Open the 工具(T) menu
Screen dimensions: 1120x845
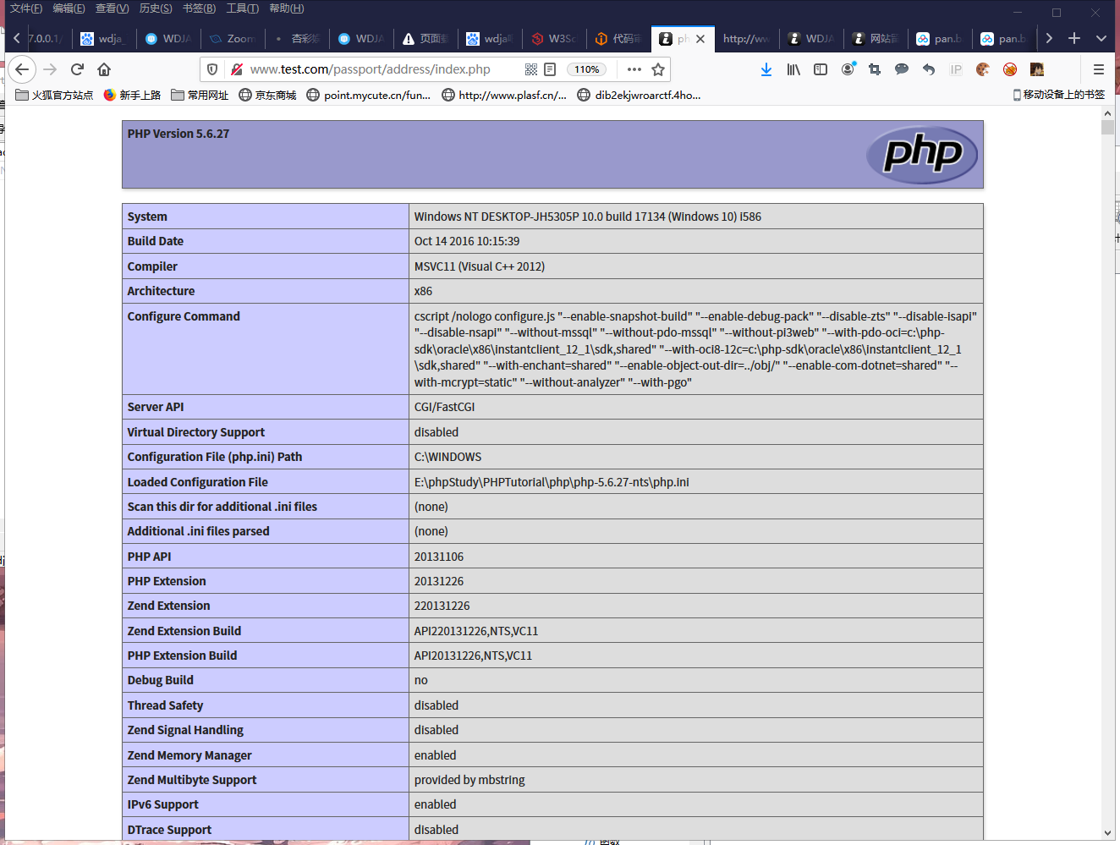(242, 8)
